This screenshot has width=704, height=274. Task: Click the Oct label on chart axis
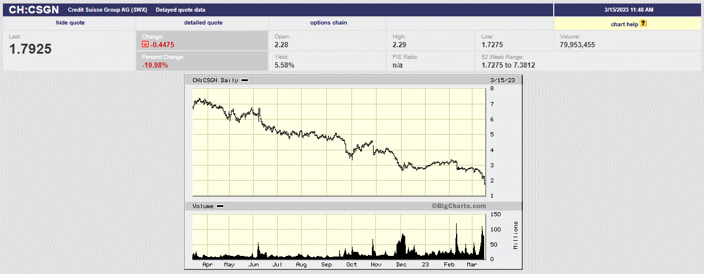click(x=351, y=264)
